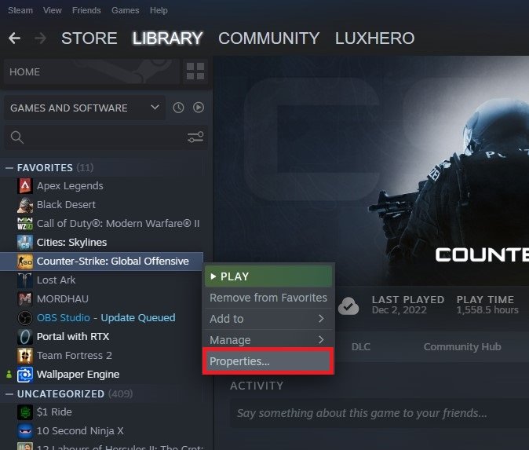
Task: Choose Remove from Favorites
Action: pyautogui.click(x=268, y=298)
